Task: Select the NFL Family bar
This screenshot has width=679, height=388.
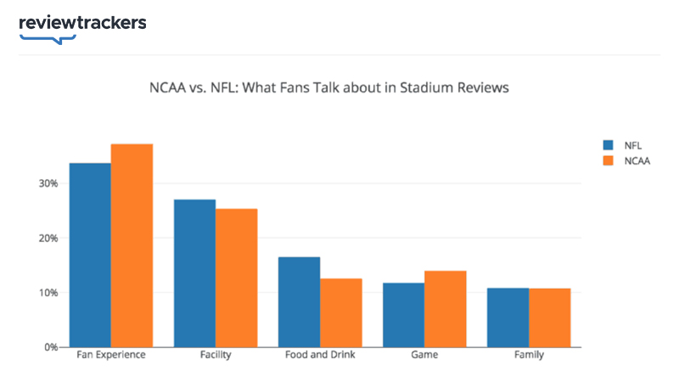Action: [508, 318]
